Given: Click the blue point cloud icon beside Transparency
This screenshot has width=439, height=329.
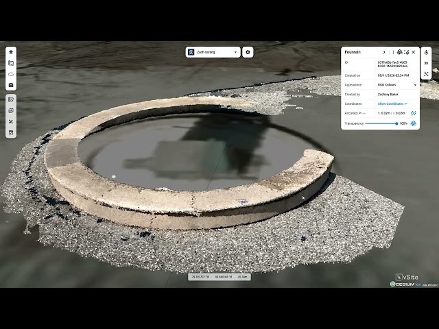Looking at the screenshot, I should (x=413, y=123).
